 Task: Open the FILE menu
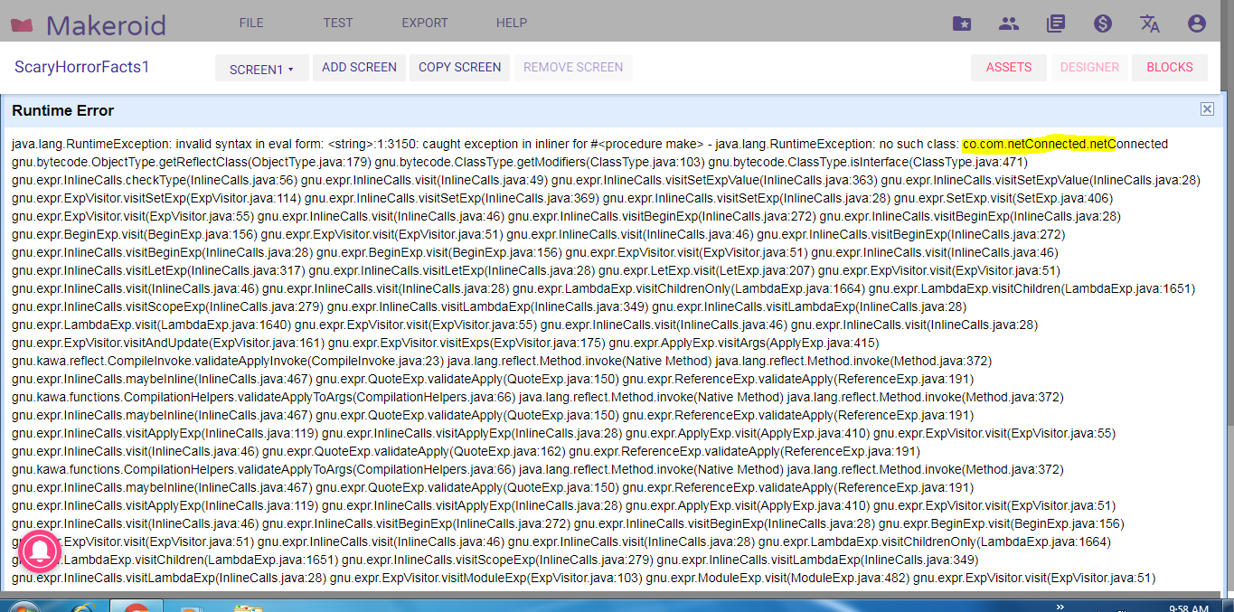(x=251, y=24)
